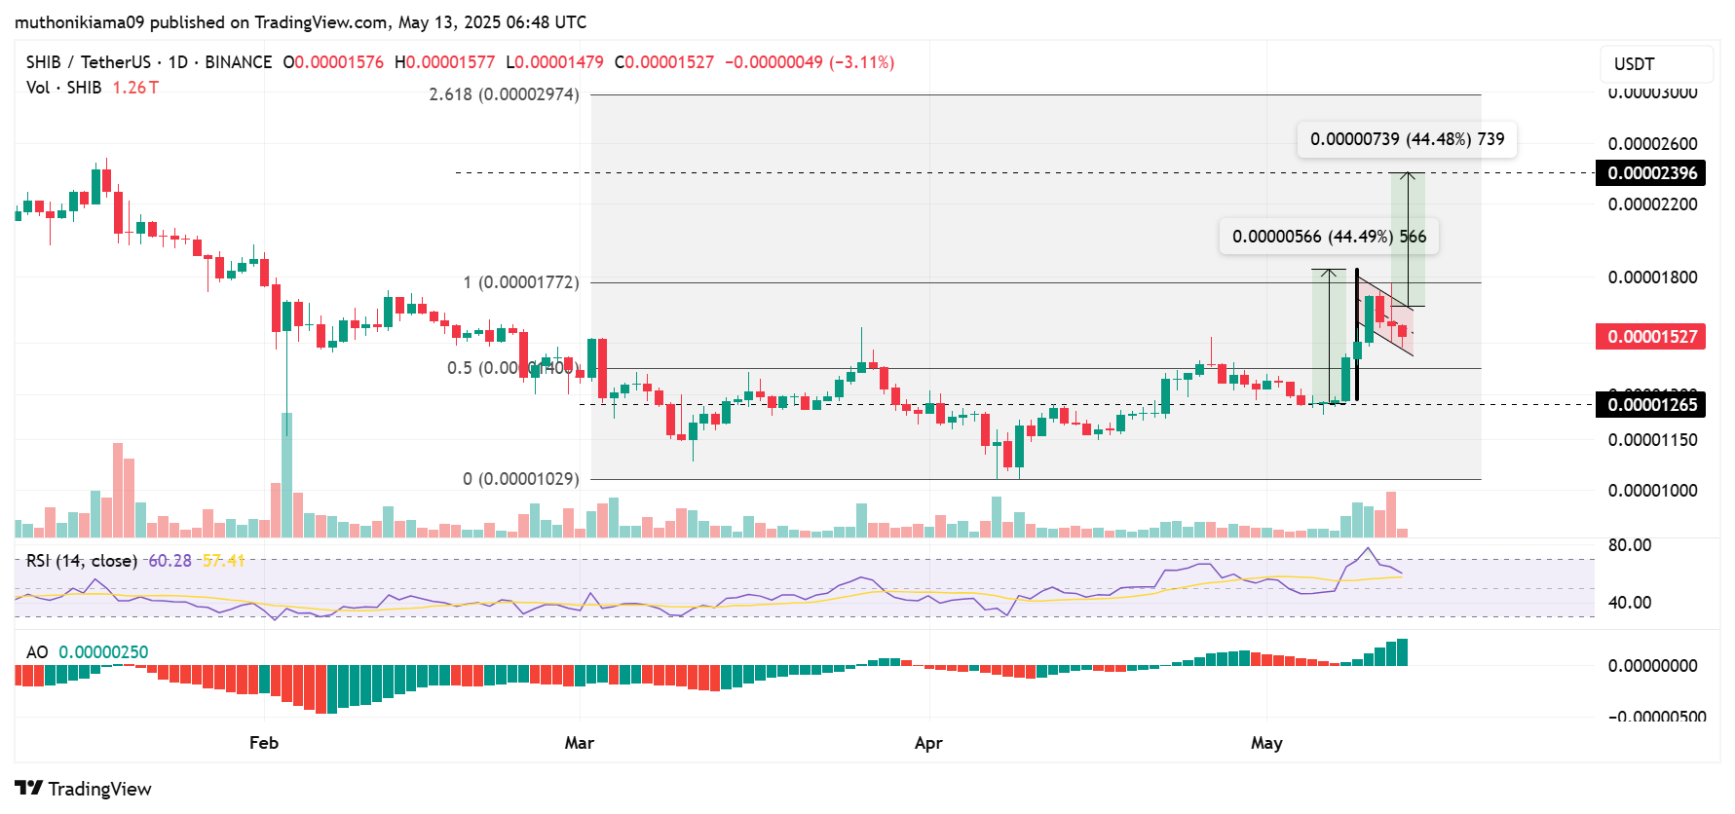Click the 0.00000739 (44.48%) measurement tooltip
The image size is (1735, 814).
pyautogui.click(x=1407, y=139)
